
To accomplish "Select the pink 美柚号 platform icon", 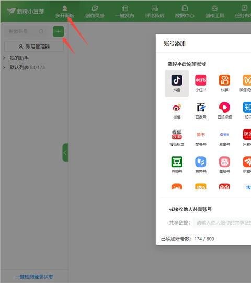I will point(224,162).
